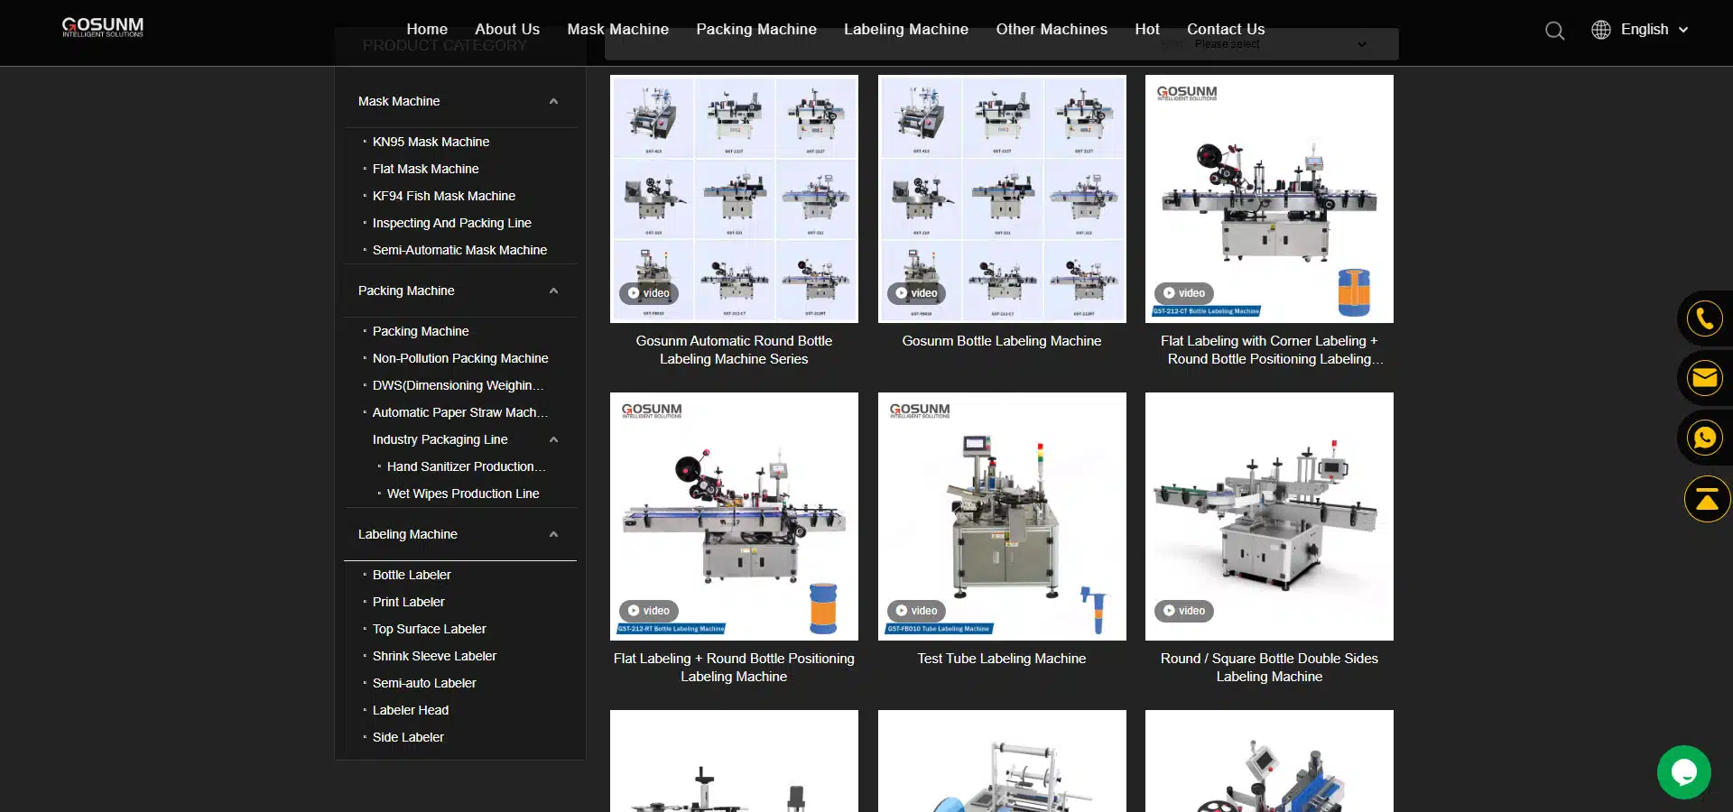Viewport: 1733px width, 812px height.
Task: Open About Us menu item
Action: [507, 29]
